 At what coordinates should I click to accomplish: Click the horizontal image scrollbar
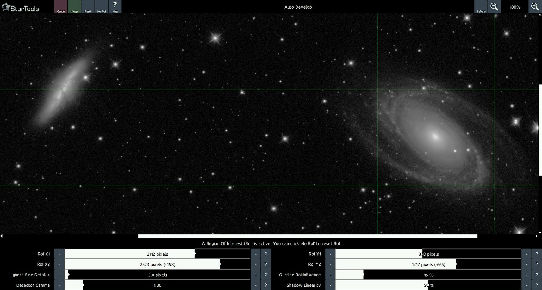click(x=307, y=236)
